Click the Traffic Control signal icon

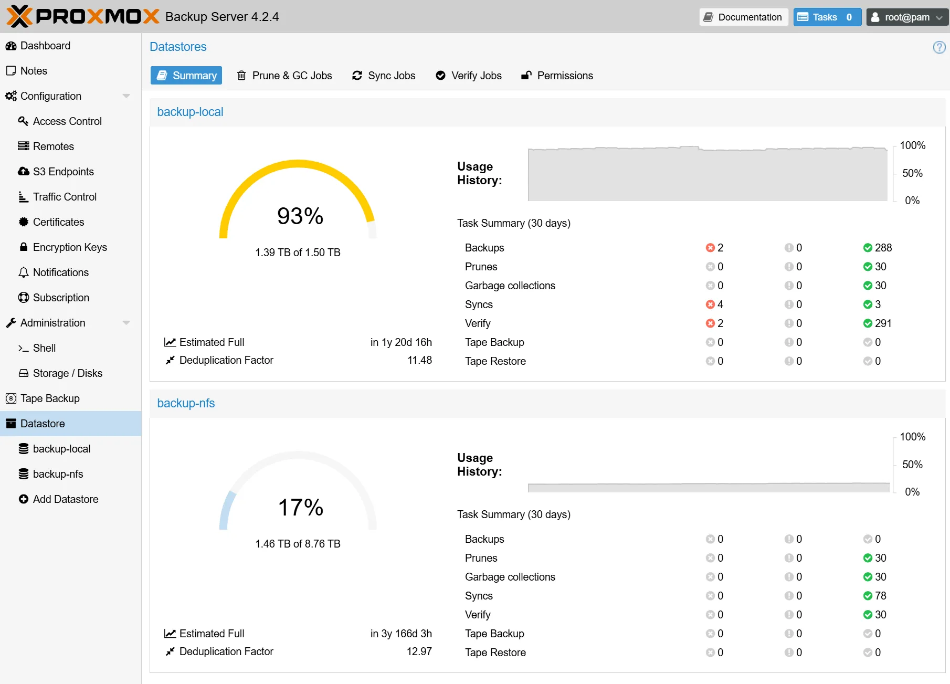point(23,197)
